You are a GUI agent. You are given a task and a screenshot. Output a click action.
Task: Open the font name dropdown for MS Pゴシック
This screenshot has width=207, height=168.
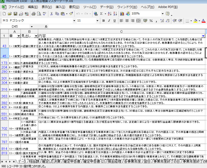tap(74, 21)
